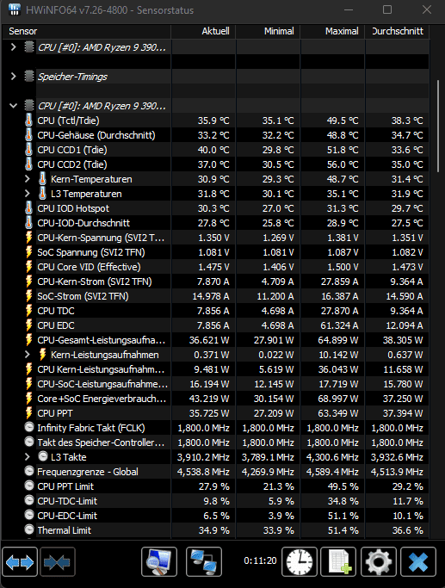Click lightning icon of SoC Spannung row
This screenshot has height=588, width=445.
pyautogui.click(x=29, y=252)
